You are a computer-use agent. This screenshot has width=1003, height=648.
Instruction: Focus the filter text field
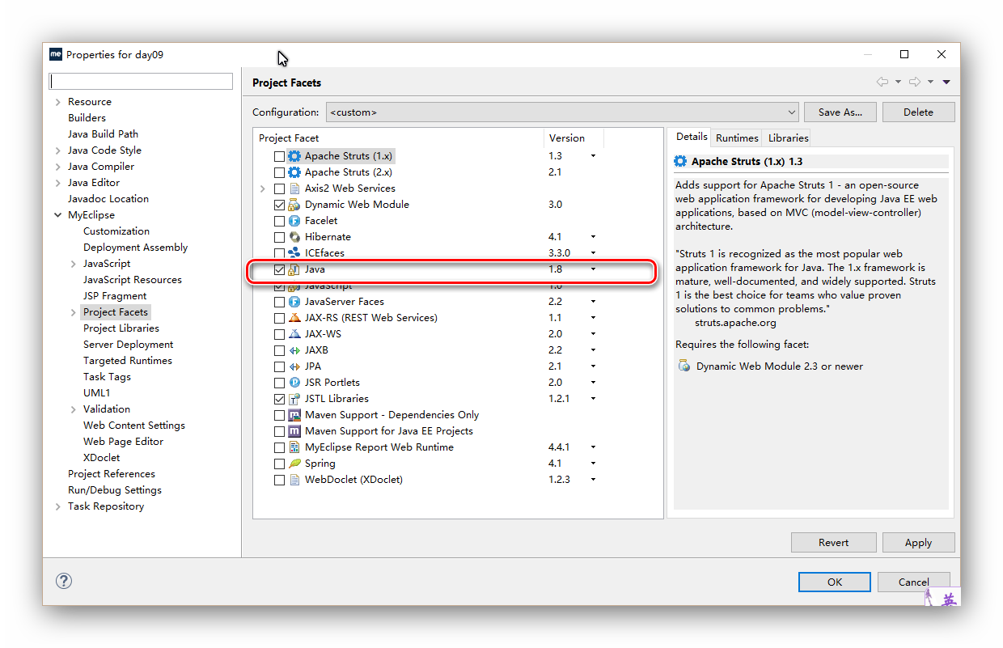click(141, 82)
